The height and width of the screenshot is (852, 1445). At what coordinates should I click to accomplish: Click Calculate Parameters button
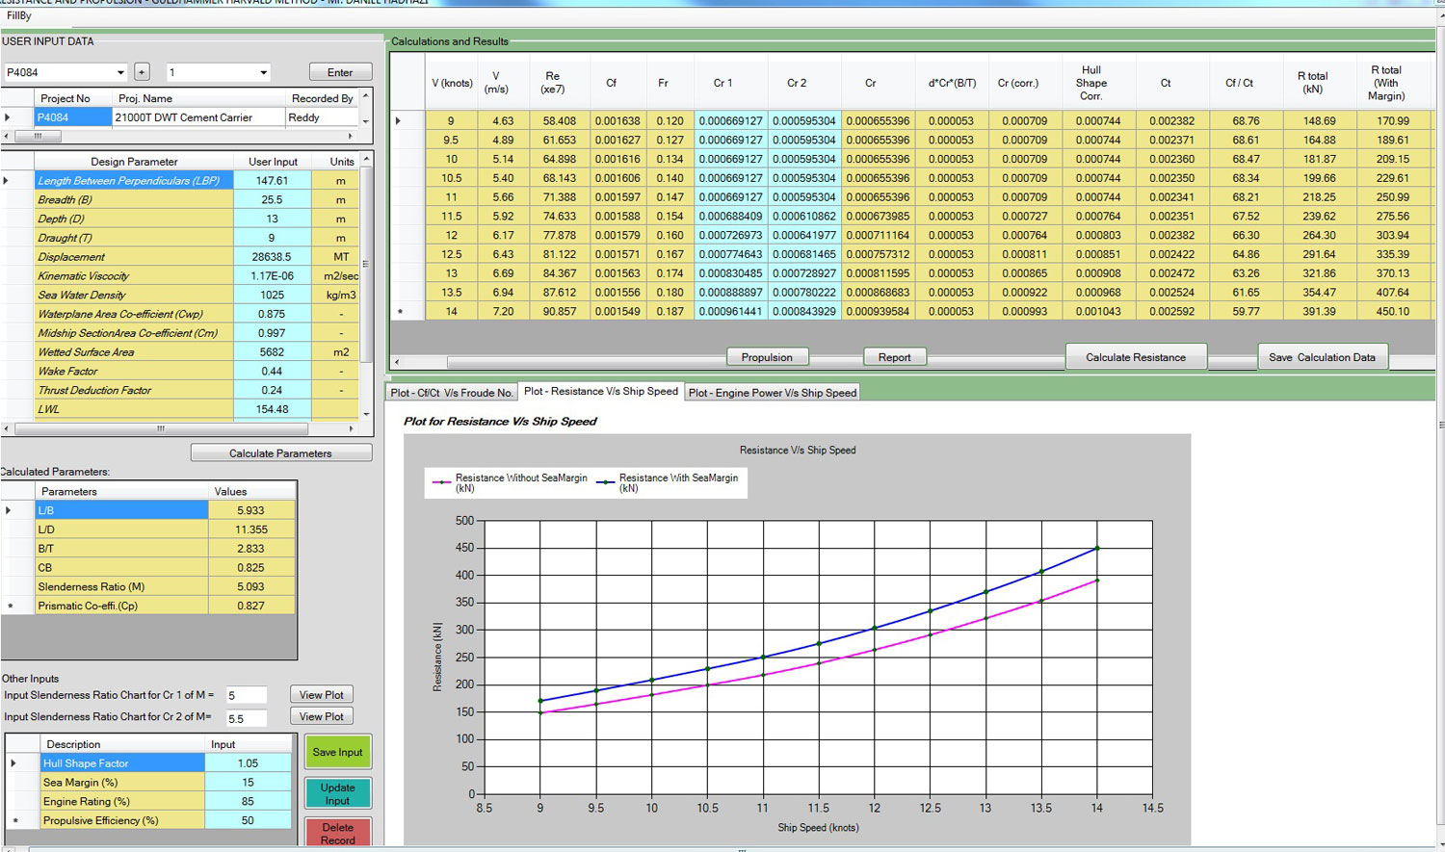pyautogui.click(x=280, y=453)
